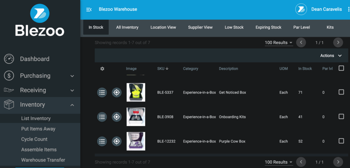Click locate target icon for BLE-12232
This screenshot has width=350, height=168.
[x=117, y=141]
